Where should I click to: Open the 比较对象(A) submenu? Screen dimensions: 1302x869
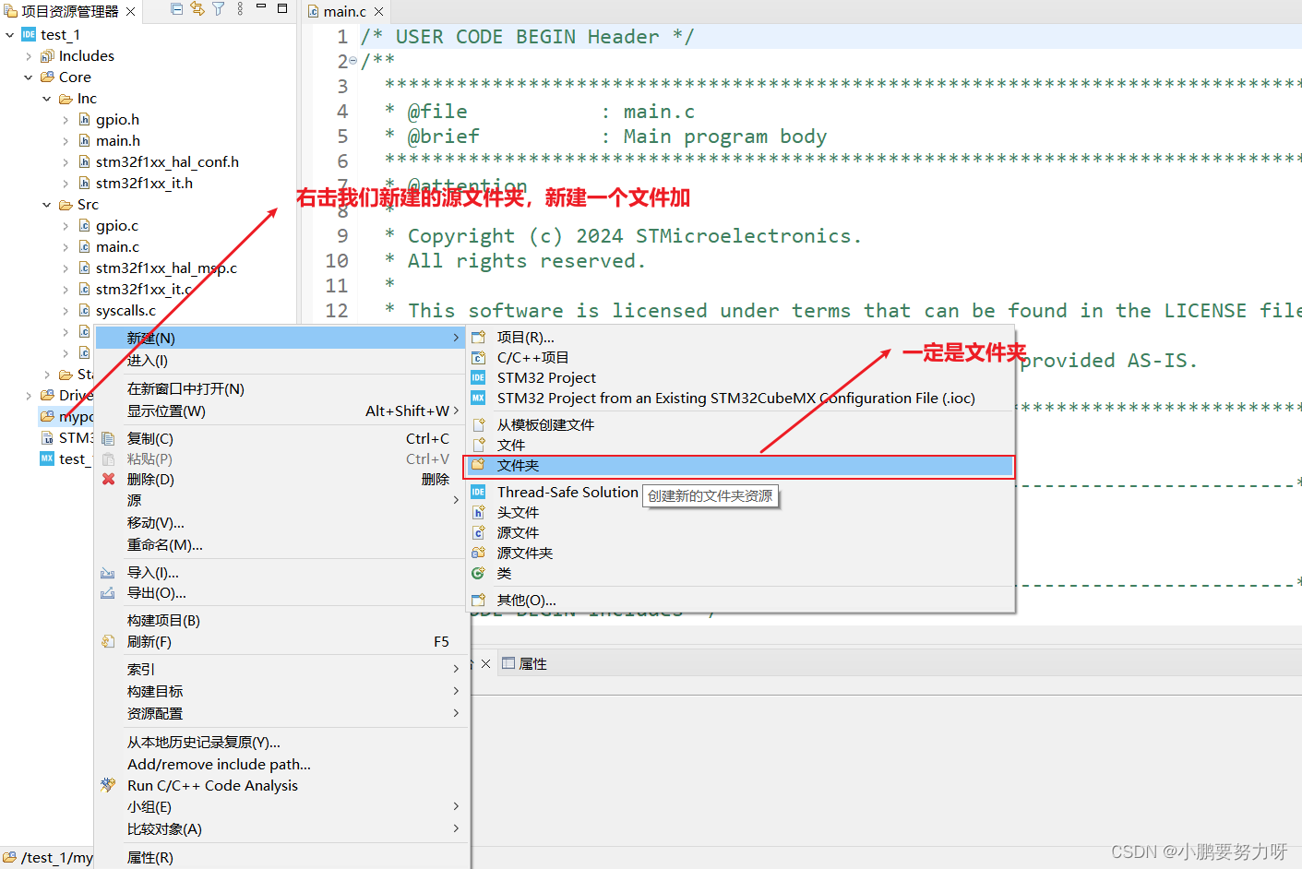coord(281,828)
